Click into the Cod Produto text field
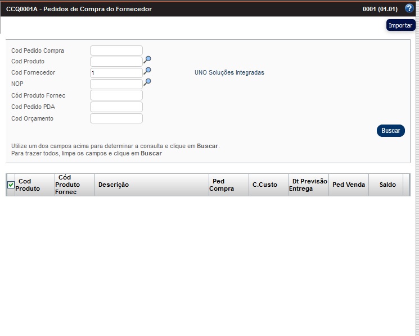The height and width of the screenshot is (336, 419). [116, 62]
